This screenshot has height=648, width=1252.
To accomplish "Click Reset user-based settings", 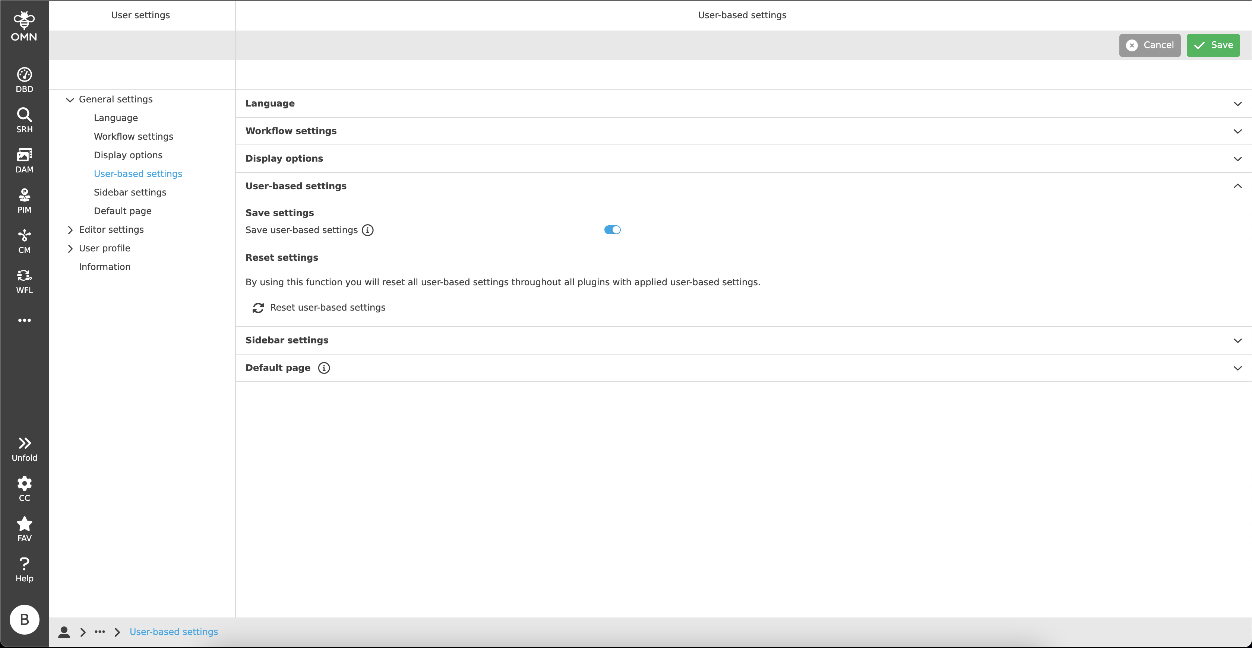I will click(319, 307).
